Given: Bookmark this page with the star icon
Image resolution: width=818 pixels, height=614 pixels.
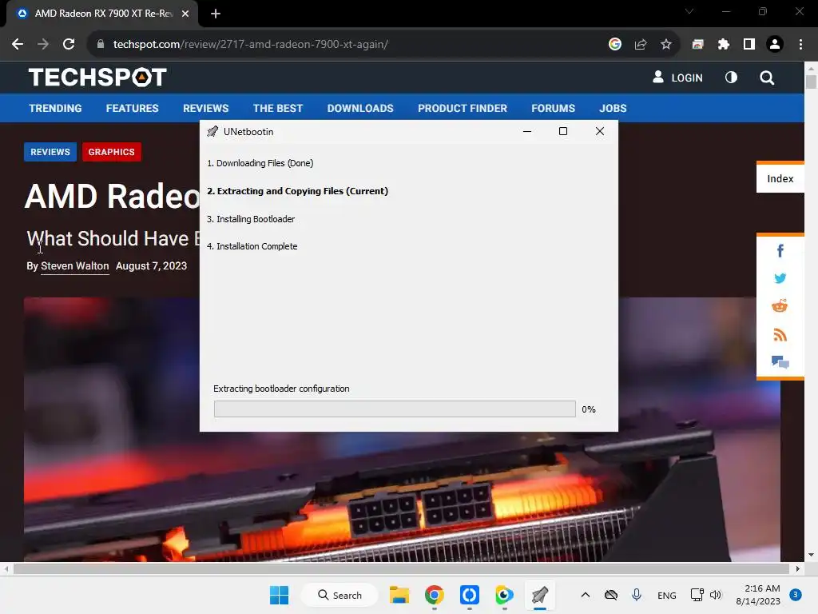Looking at the screenshot, I should click(x=666, y=45).
